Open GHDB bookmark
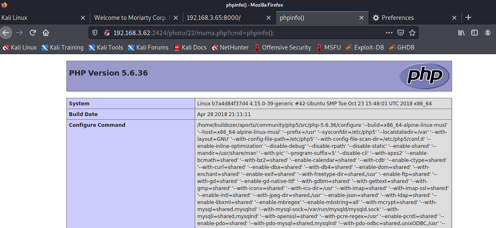496x228 pixels. (402, 47)
